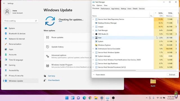Viewport: 180px width, 101px height.
Task: Open Windows Insider Program settings
Action: (68, 66)
